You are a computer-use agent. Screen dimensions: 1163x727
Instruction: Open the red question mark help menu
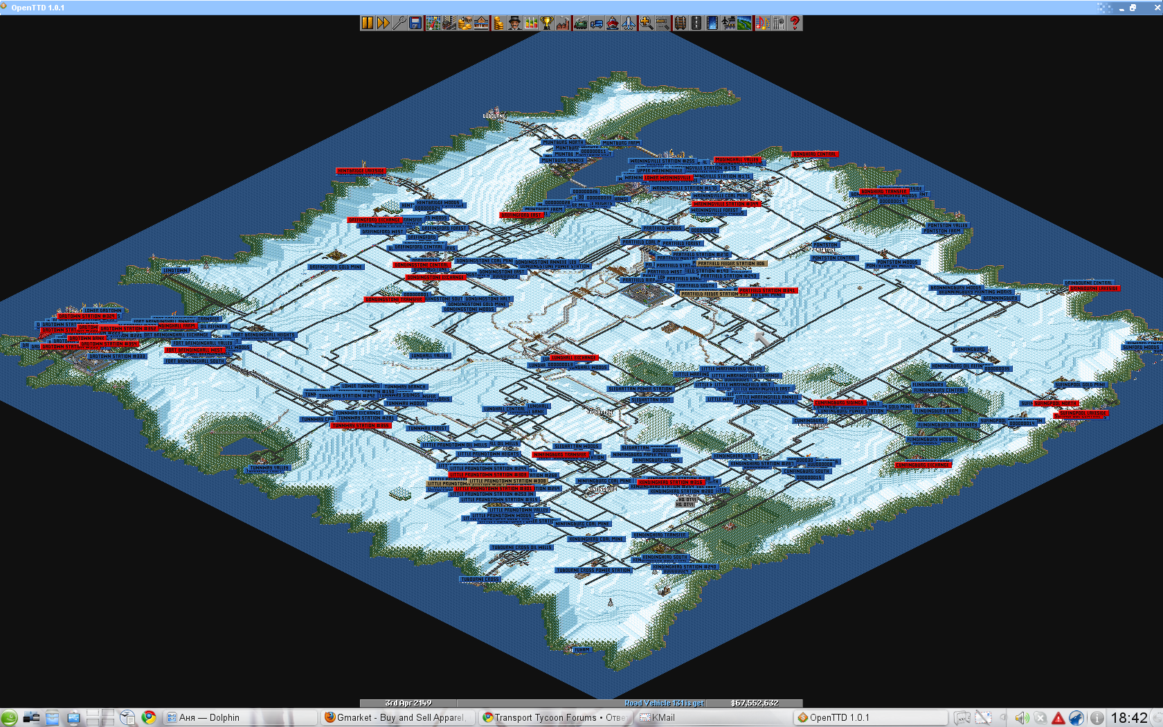click(x=795, y=23)
